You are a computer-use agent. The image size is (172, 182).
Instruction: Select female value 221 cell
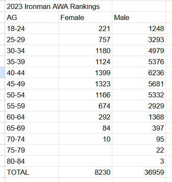pos(85,28)
